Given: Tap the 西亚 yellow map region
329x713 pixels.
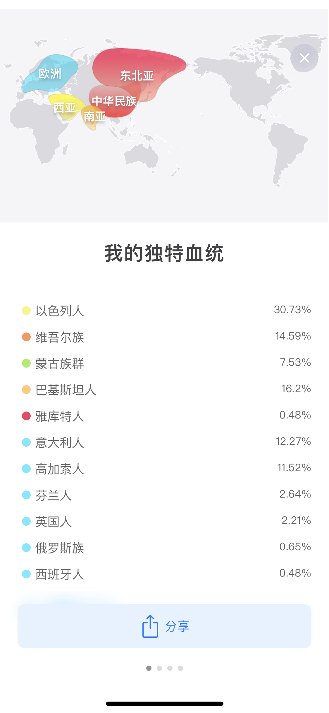Looking at the screenshot, I should pyautogui.click(x=65, y=108).
